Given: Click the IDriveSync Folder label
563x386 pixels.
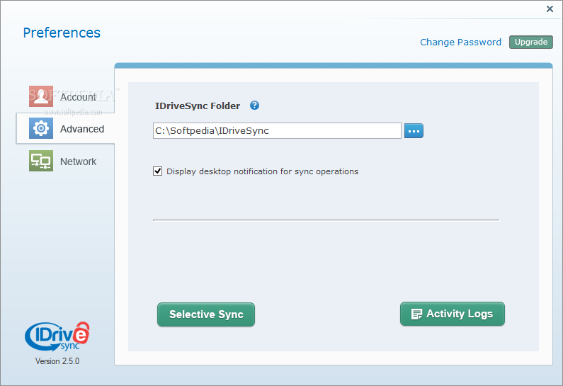Looking at the screenshot, I should tap(198, 106).
